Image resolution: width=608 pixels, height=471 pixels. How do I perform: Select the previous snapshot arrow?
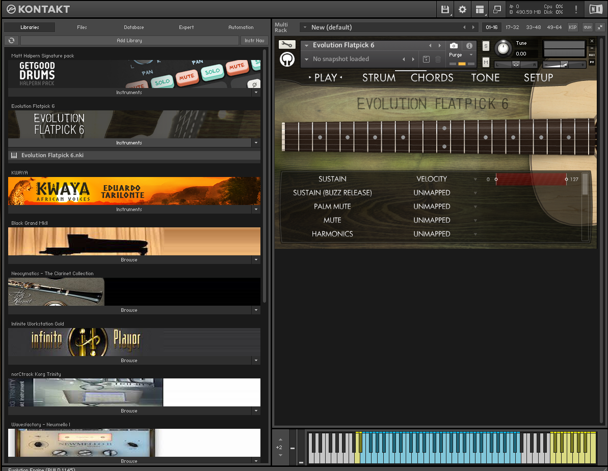[404, 59]
